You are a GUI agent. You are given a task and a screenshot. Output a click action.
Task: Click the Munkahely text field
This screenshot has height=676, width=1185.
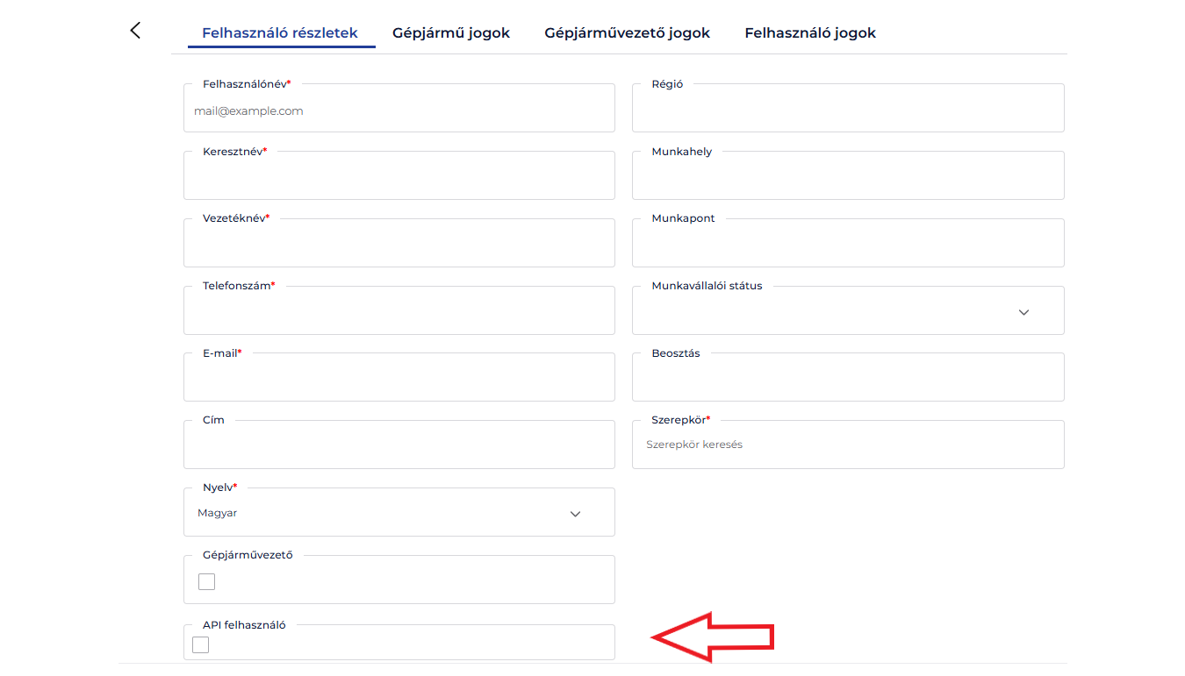847,178
